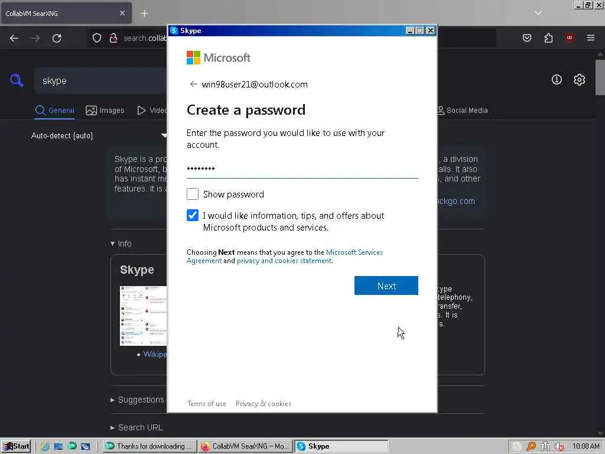Switch to Thanks for downloading taskbar window
This screenshot has width=605, height=454.
tap(149, 446)
